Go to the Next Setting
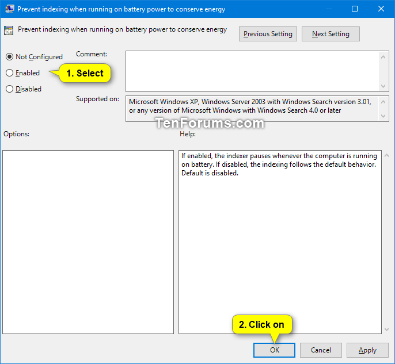 [x=331, y=34]
